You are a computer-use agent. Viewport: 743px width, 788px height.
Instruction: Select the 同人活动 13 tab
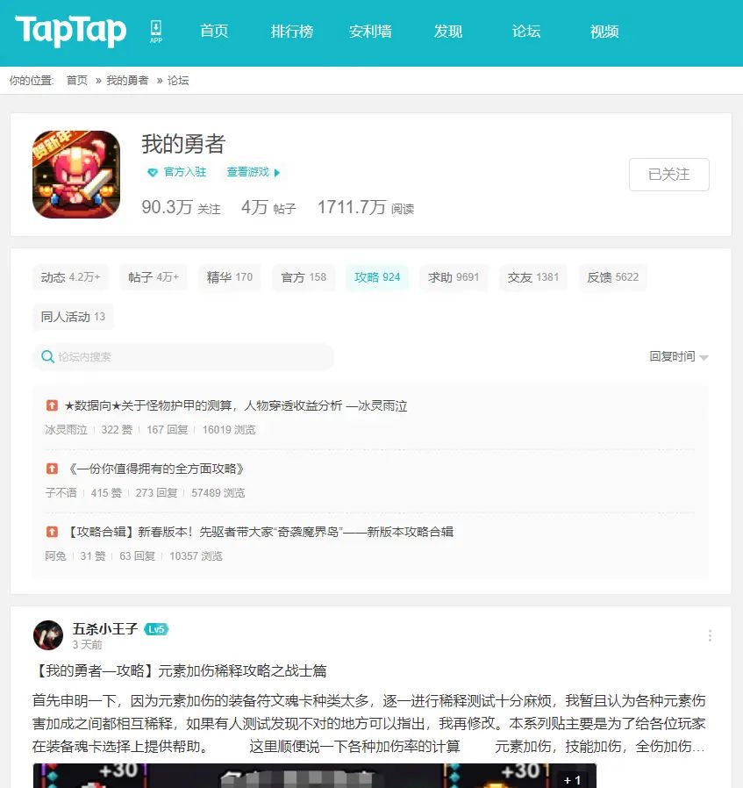pyautogui.click(x=73, y=317)
